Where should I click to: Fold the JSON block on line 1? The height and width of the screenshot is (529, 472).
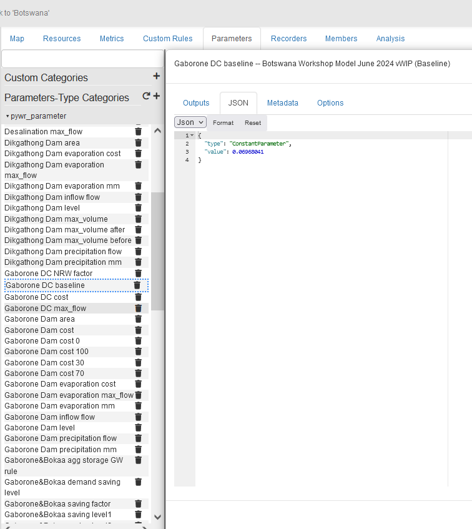192,136
